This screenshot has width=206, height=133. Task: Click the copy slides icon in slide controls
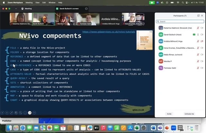pos(16,113)
